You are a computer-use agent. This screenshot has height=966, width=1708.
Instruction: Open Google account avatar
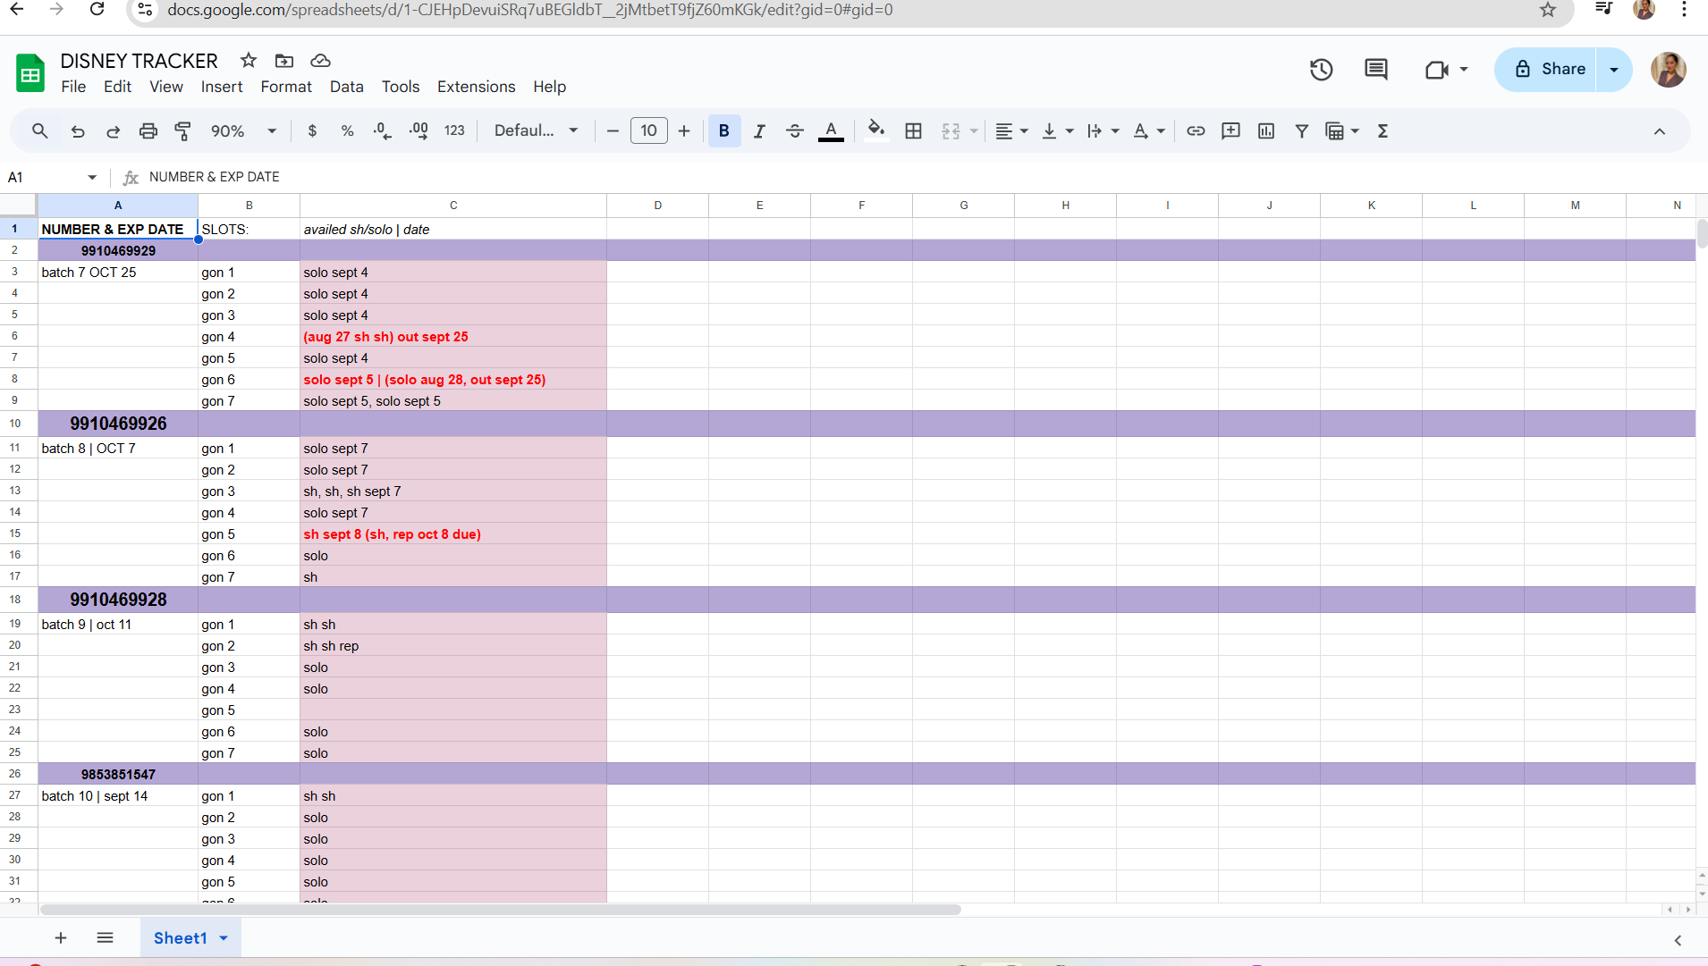(x=1669, y=70)
